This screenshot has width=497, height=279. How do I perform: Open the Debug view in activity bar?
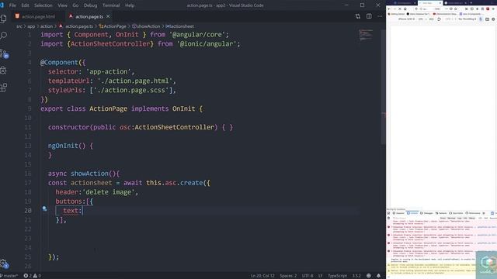tap(4, 71)
